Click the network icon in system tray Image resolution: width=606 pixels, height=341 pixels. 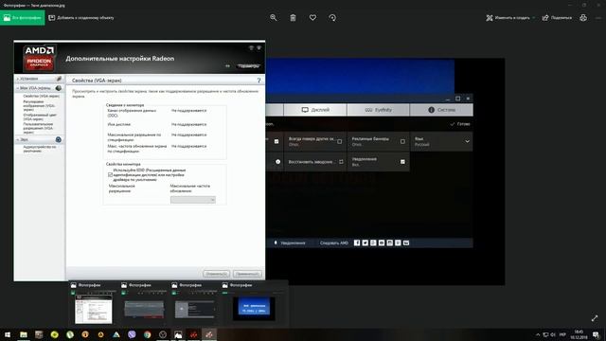click(545, 334)
